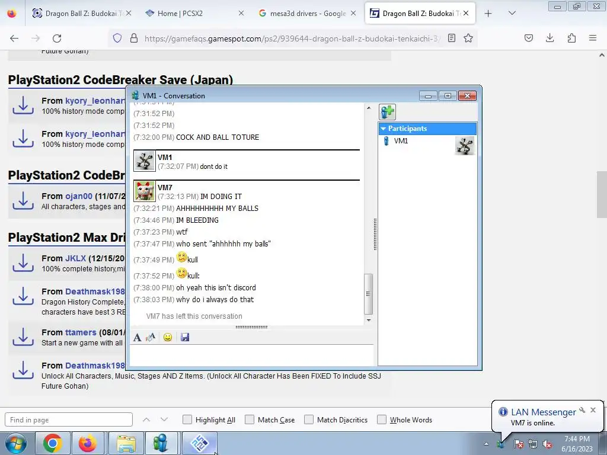This screenshot has height=455, width=607.
Task: Open list all tabs dropdown chevron
Action: point(512,13)
